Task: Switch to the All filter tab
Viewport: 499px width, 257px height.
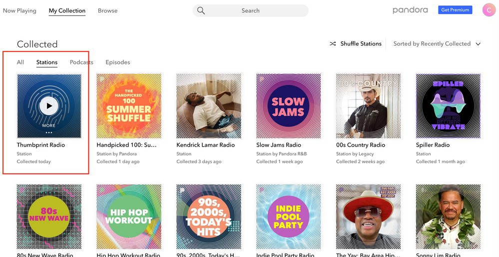Action: 20,62
